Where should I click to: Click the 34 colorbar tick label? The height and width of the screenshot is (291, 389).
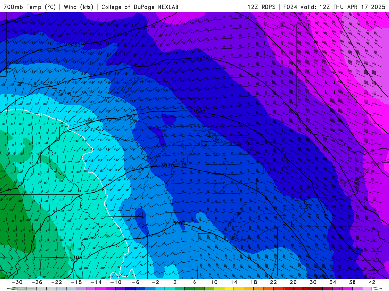(x=333, y=282)
